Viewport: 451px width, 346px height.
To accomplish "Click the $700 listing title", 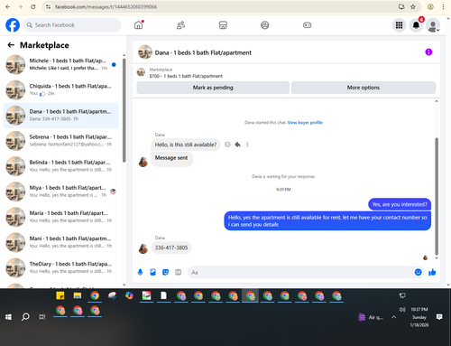I will [x=186, y=76].
